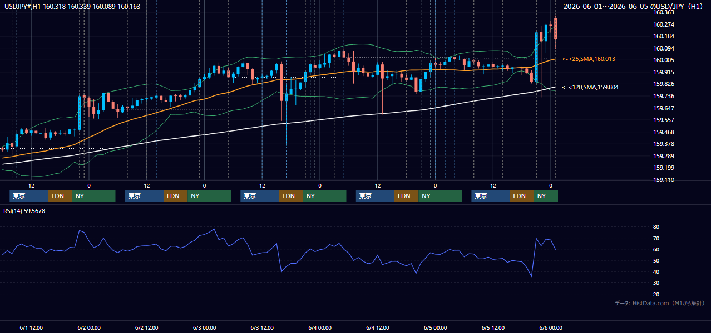Click the 6/4 12:00 date label
Image resolution: width=711 pixels, height=333 pixels.
(x=378, y=328)
